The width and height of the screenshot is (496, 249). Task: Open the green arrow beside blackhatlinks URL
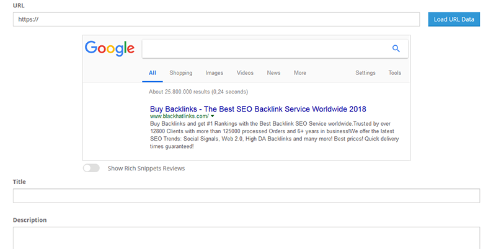212,116
